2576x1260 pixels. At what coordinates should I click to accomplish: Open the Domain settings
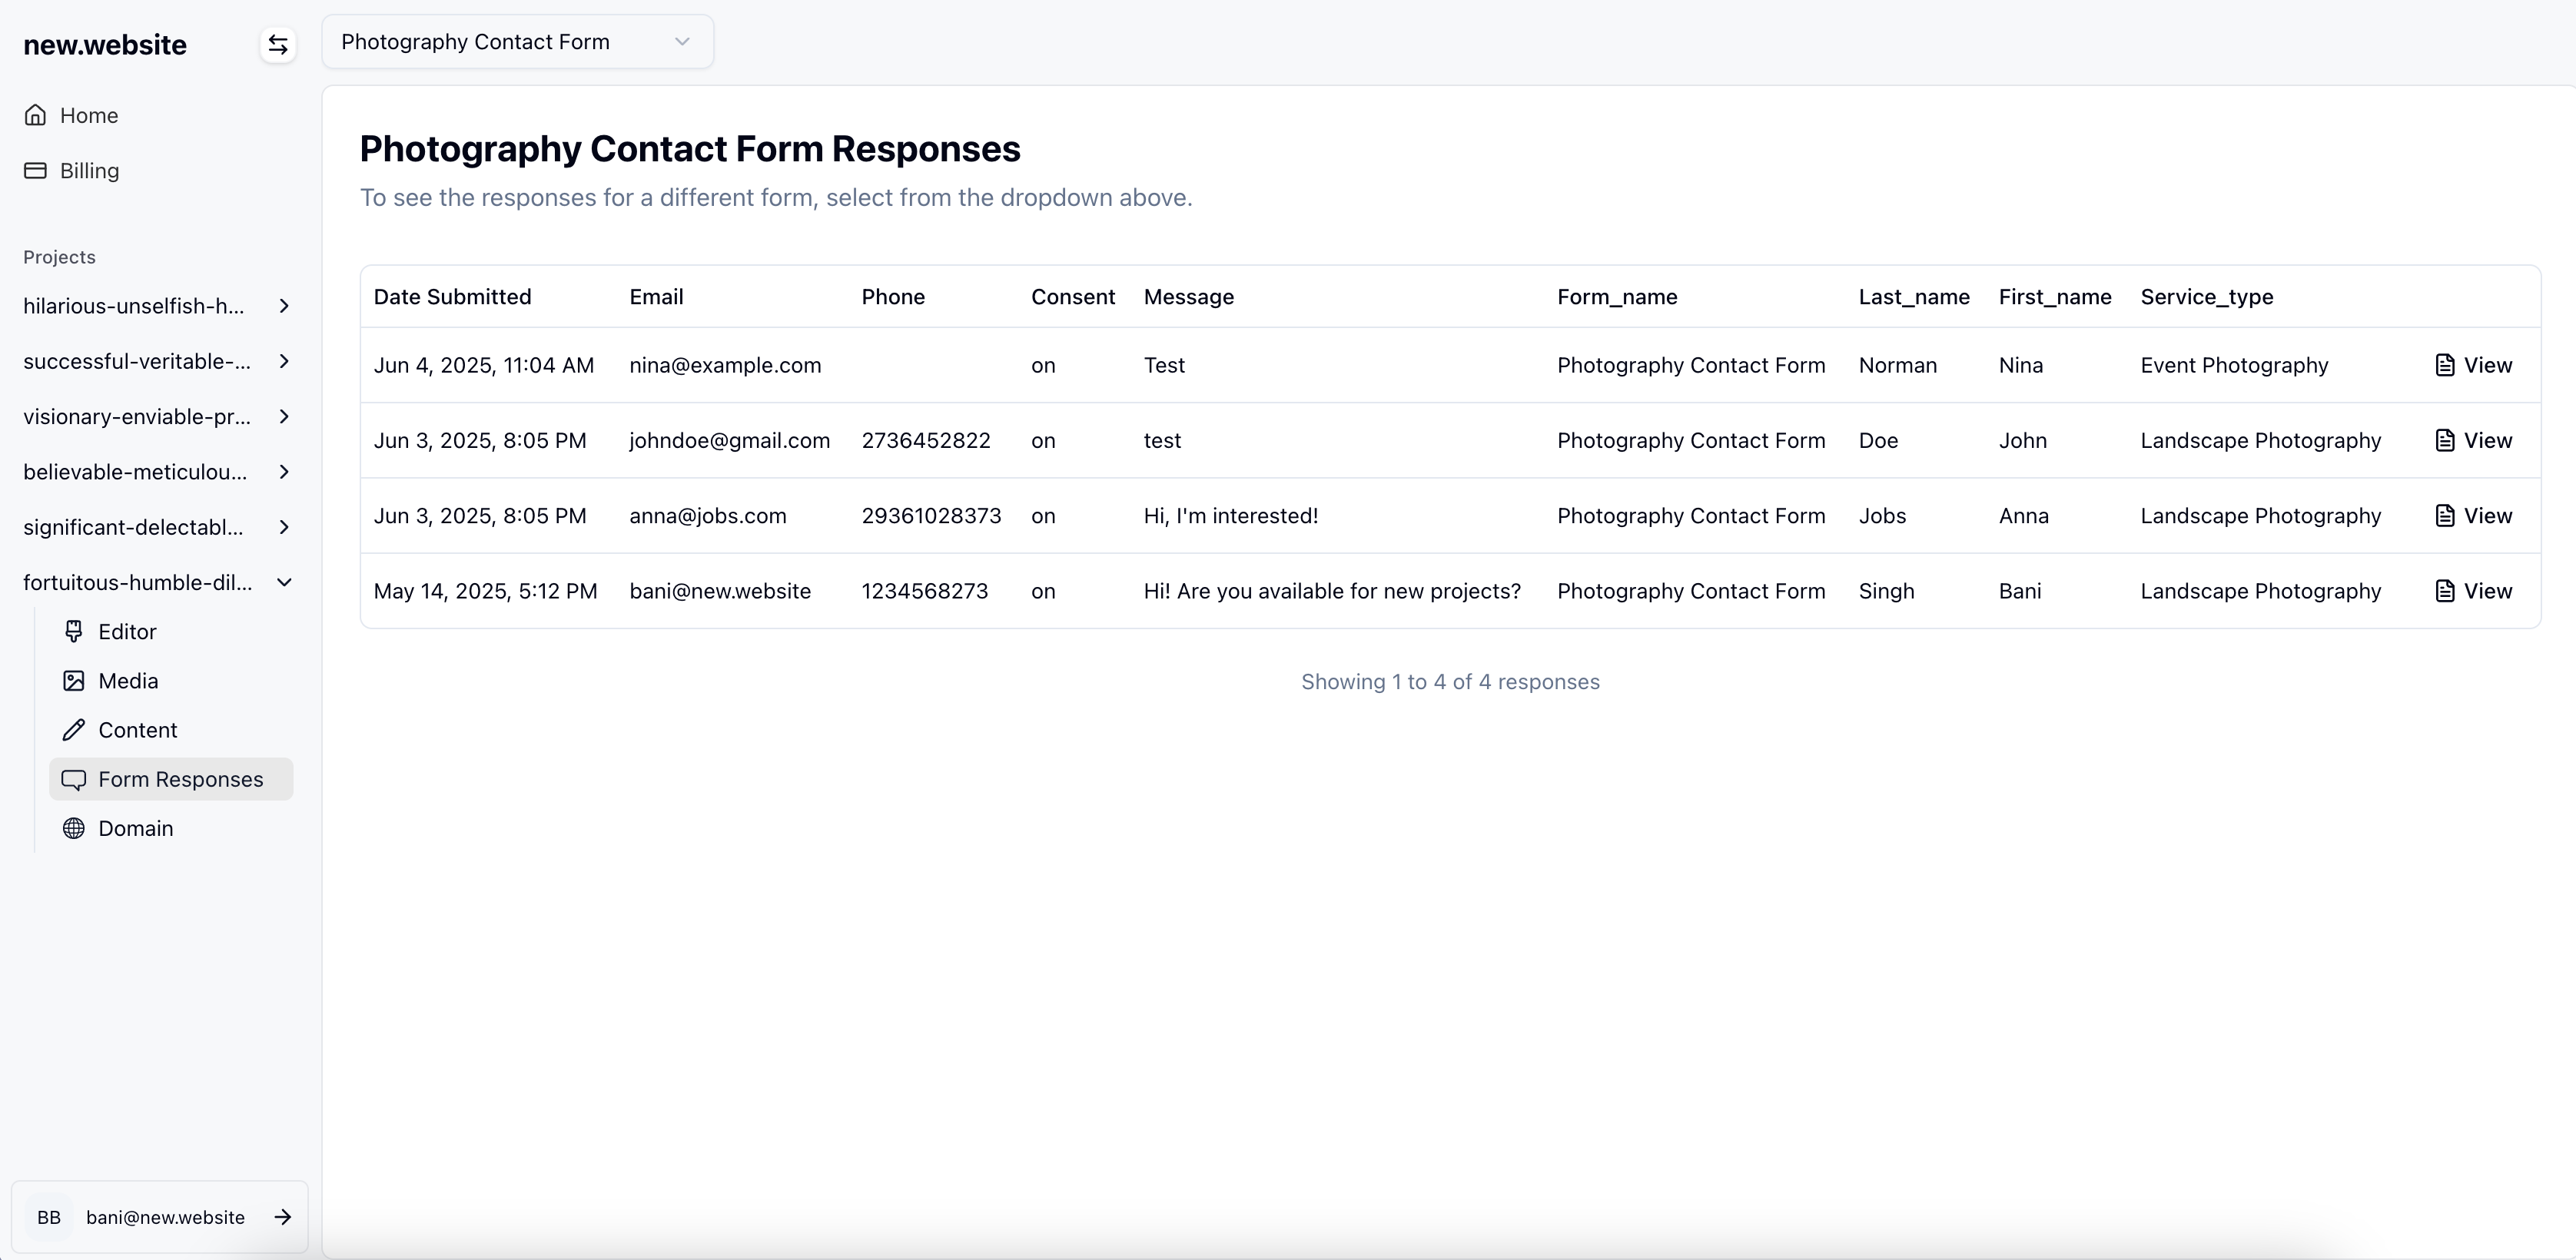point(135,829)
